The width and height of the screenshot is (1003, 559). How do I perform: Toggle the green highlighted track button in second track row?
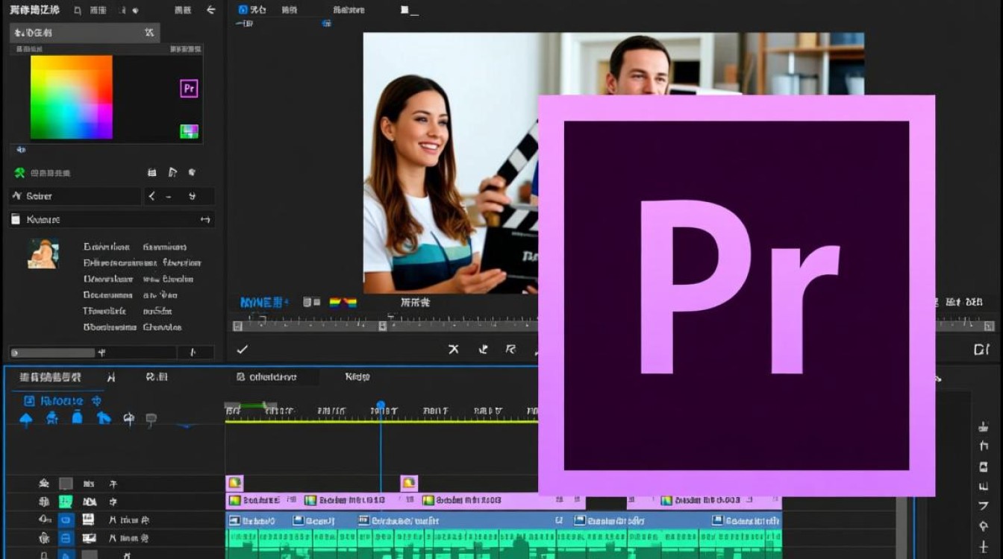point(66,502)
